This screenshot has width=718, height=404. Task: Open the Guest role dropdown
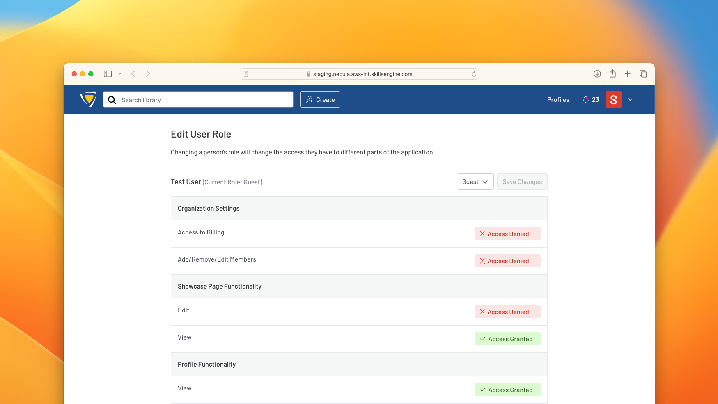pyautogui.click(x=475, y=181)
